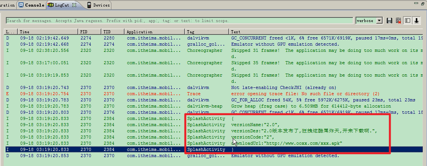Select 'Skipped 35 frames!' log message
427x166 pixels.
click(x=327, y=63)
